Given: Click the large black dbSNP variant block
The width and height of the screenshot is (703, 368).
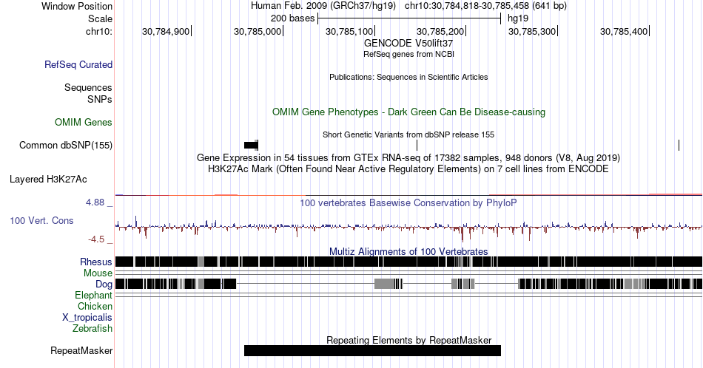Looking at the screenshot, I should pos(251,145).
